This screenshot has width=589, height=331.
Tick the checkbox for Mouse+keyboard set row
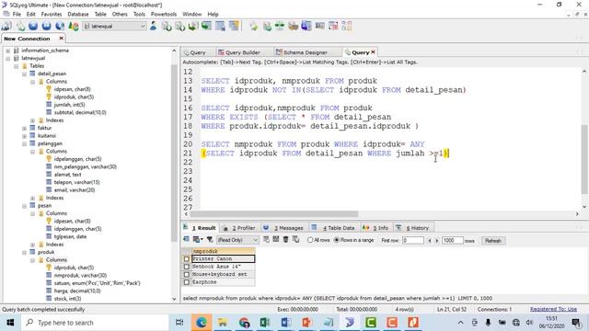pyautogui.click(x=187, y=274)
